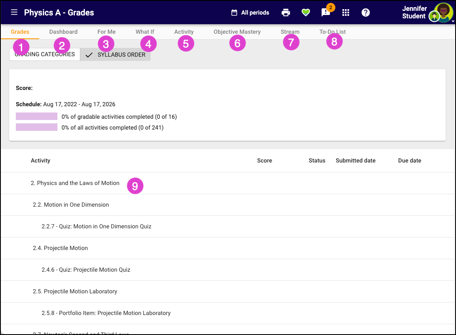Click the Due date column header
Viewport: 456px width, 335px height.
[x=409, y=160]
